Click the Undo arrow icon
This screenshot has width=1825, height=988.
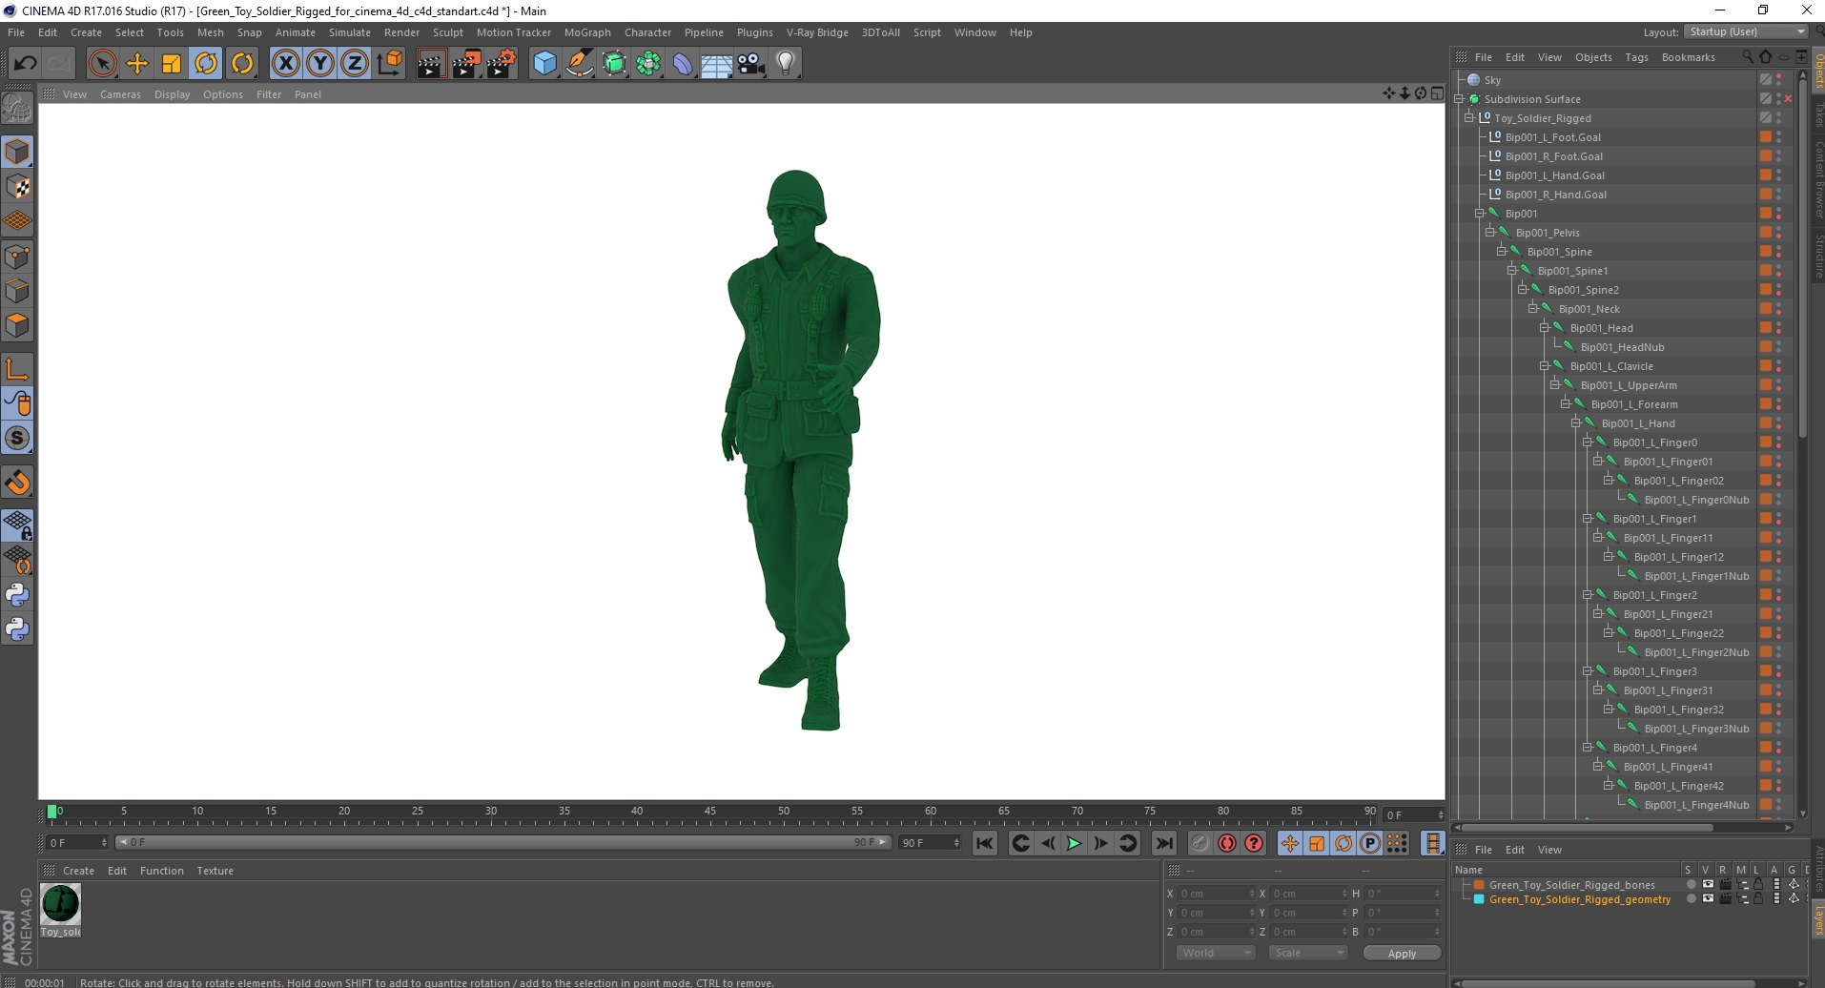pyautogui.click(x=25, y=64)
